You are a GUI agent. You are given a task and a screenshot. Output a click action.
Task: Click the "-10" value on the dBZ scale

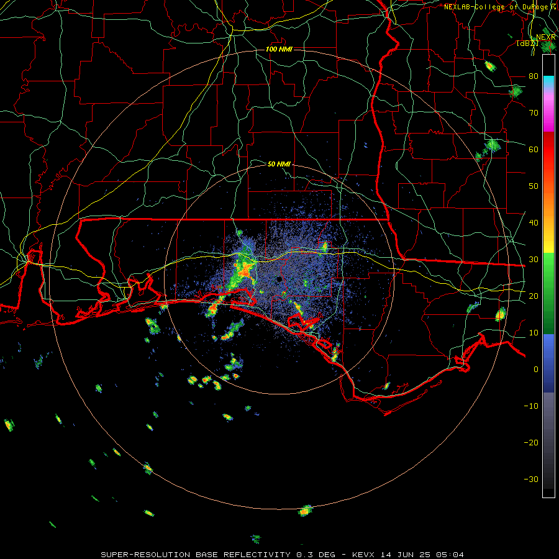[531, 406]
